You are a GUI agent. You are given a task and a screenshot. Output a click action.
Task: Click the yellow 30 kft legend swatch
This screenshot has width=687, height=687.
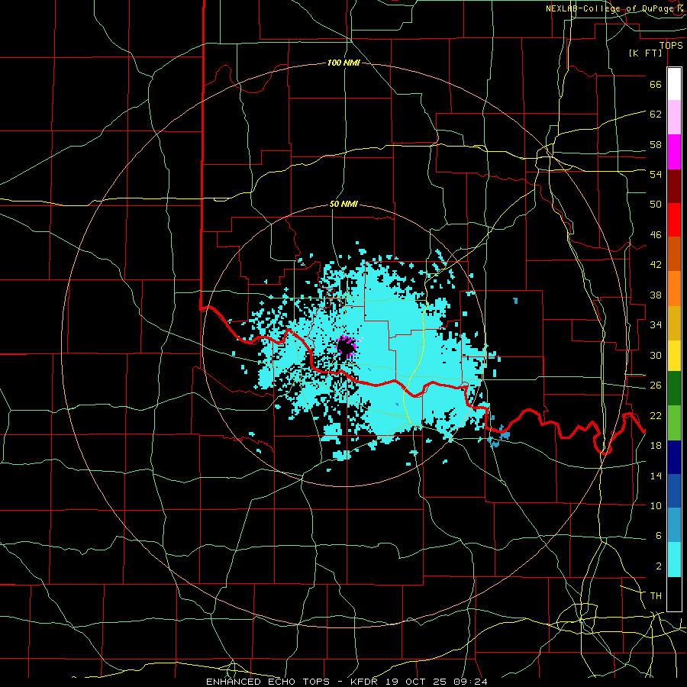(674, 355)
